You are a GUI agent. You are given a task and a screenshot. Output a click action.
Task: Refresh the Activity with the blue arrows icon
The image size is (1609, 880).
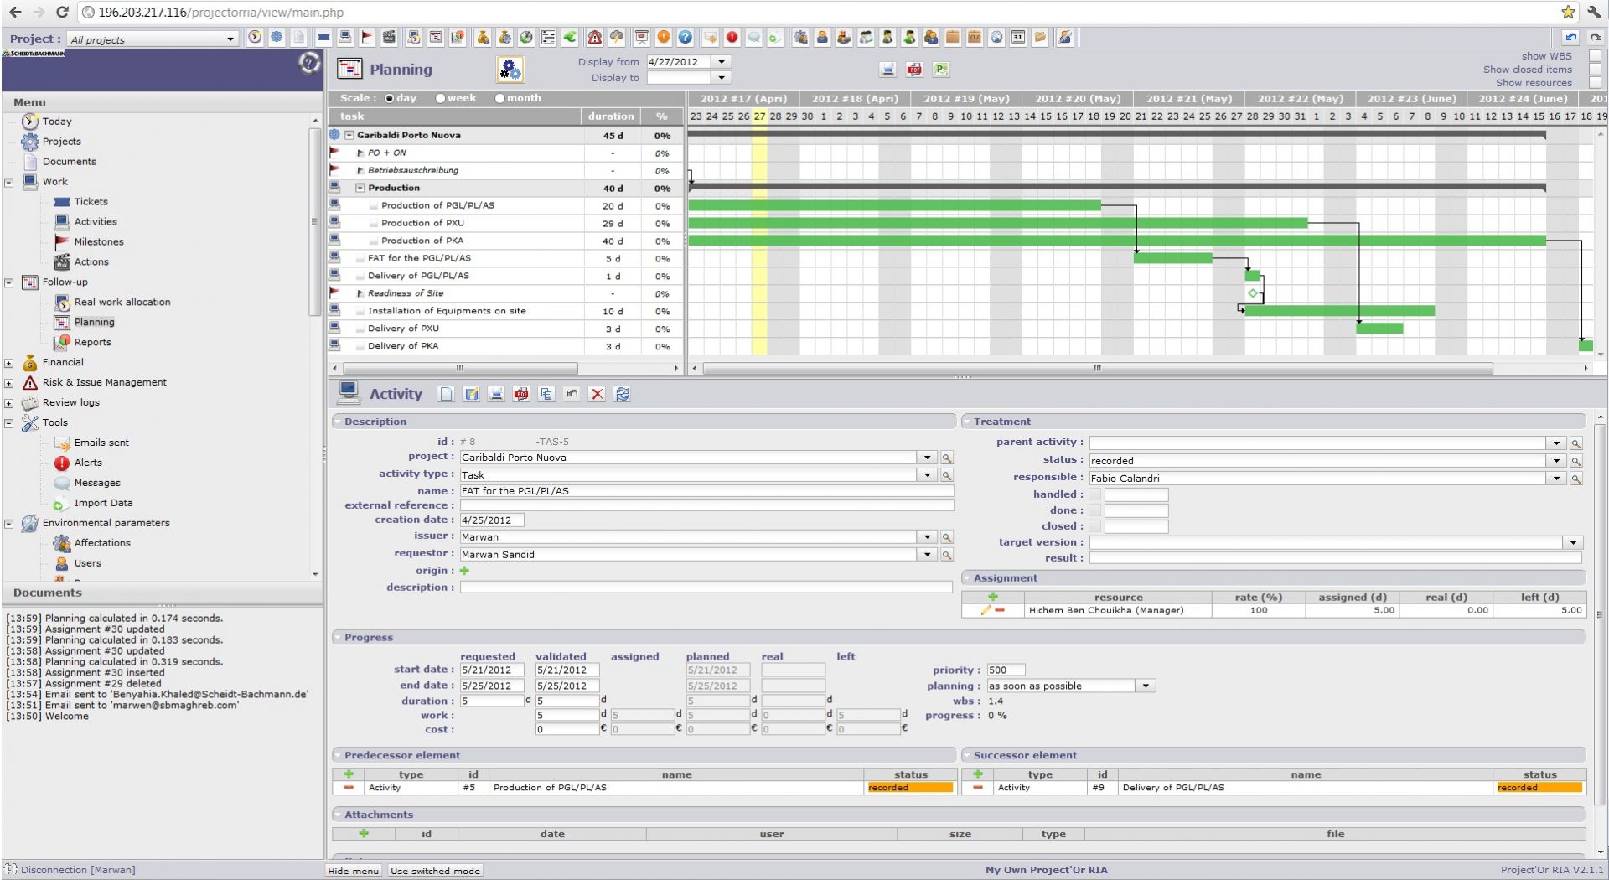coord(622,395)
